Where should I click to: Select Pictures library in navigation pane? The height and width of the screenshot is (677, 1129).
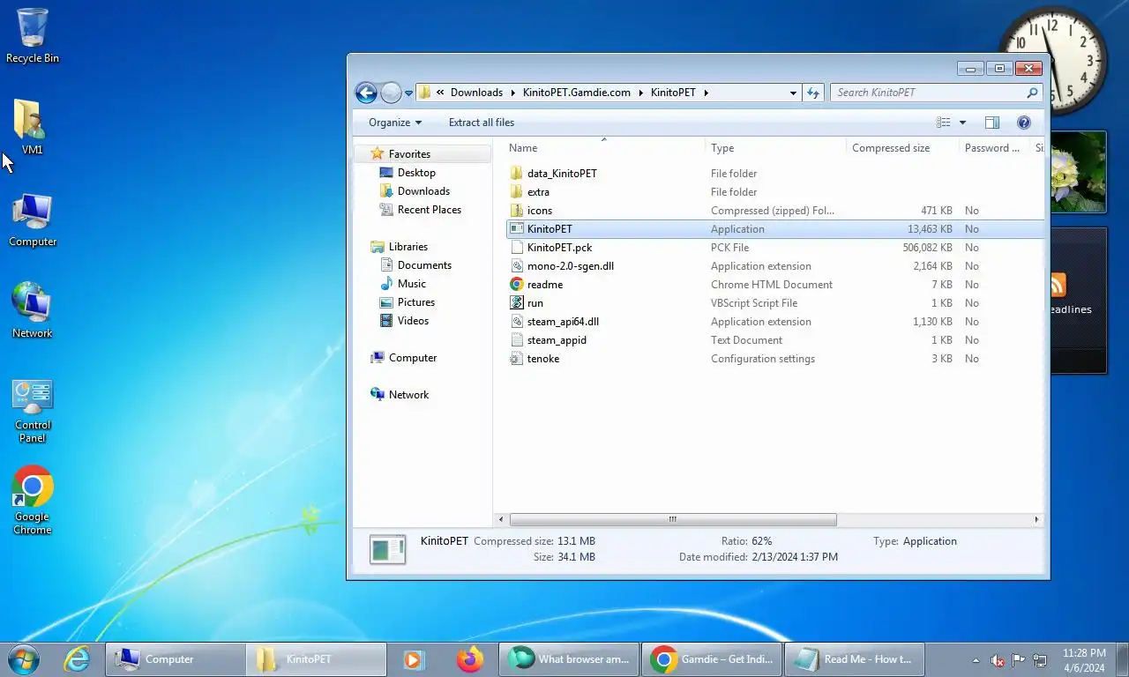coord(416,302)
